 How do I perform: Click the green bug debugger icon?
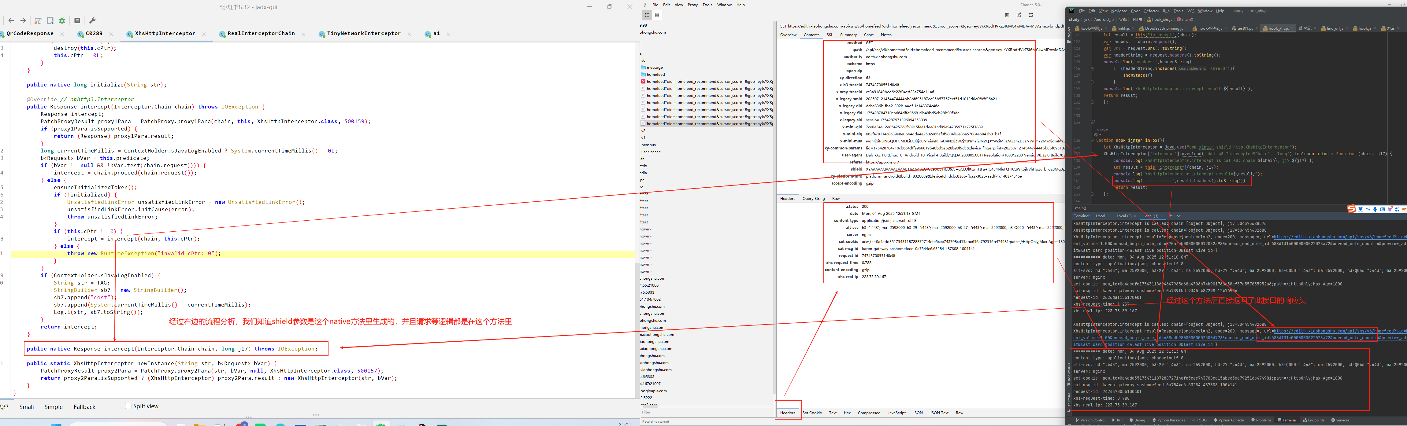coord(62,21)
